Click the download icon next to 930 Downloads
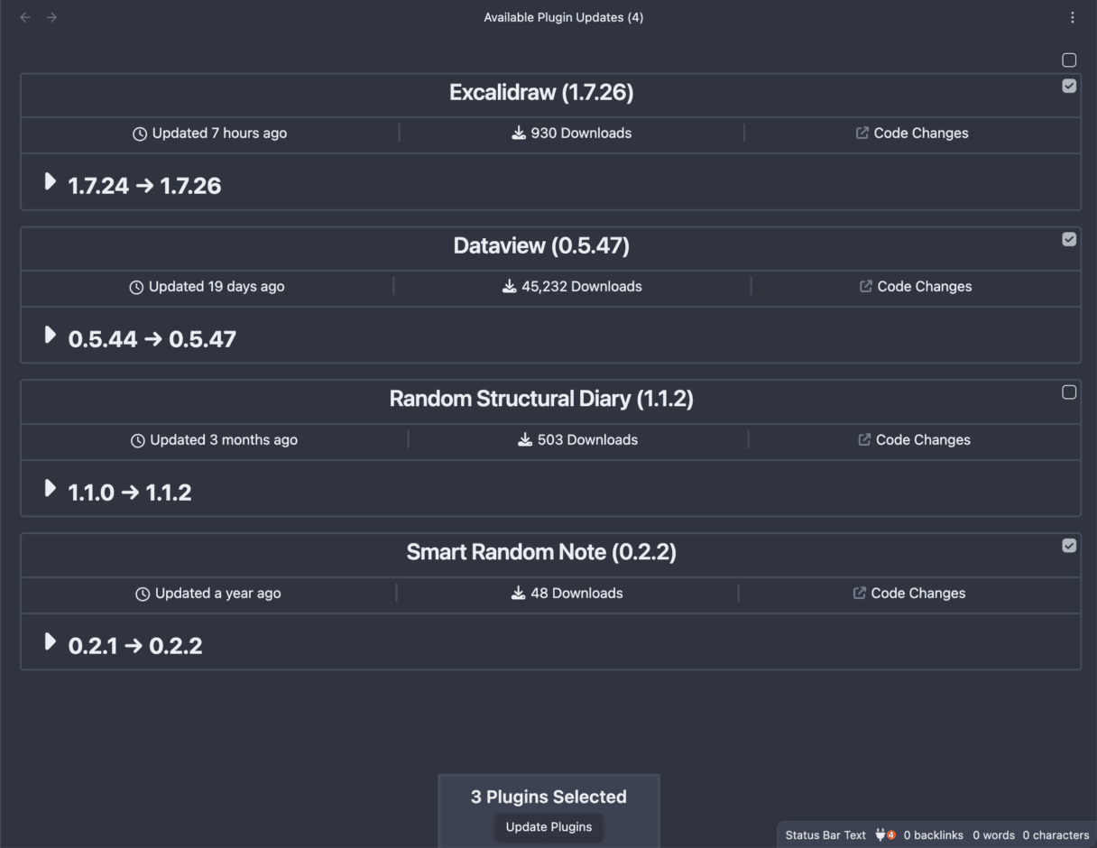The height and width of the screenshot is (848, 1097). 518,133
